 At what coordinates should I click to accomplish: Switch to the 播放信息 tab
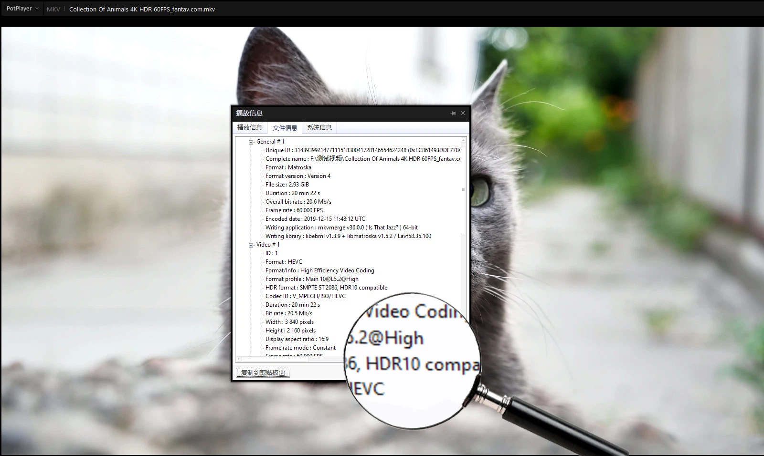[x=250, y=127]
